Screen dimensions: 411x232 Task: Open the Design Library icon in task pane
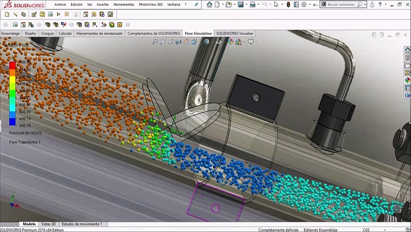coord(407,58)
